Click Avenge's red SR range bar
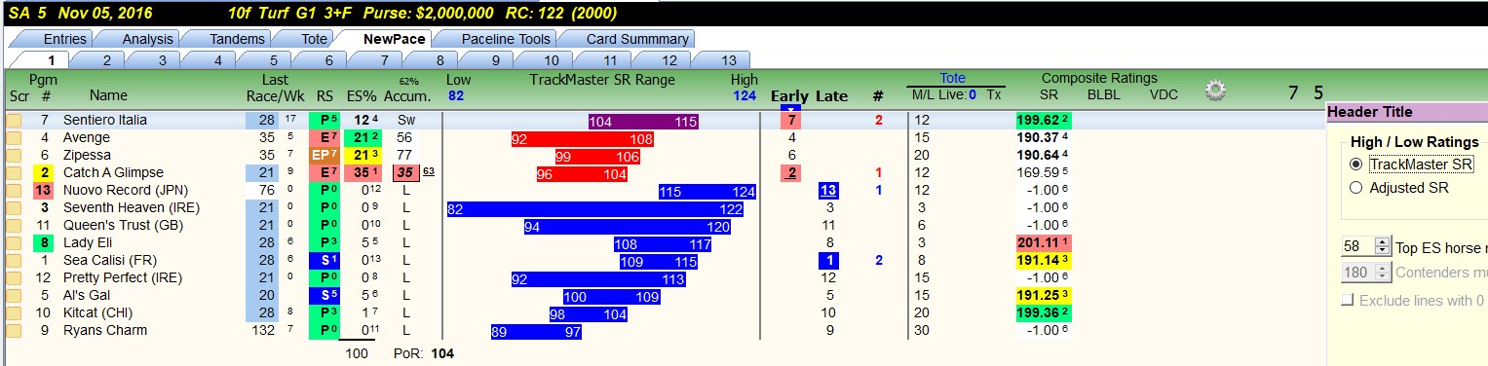This screenshot has height=366, width=1488. pyautogui.click(x=582, y=138)
